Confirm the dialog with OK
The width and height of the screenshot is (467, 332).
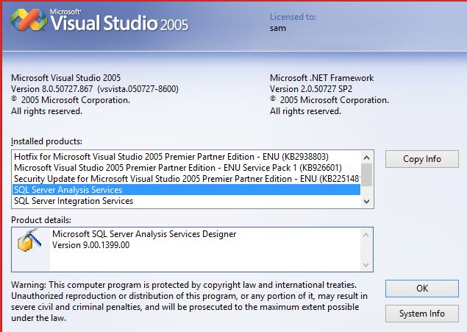(421, 288)
